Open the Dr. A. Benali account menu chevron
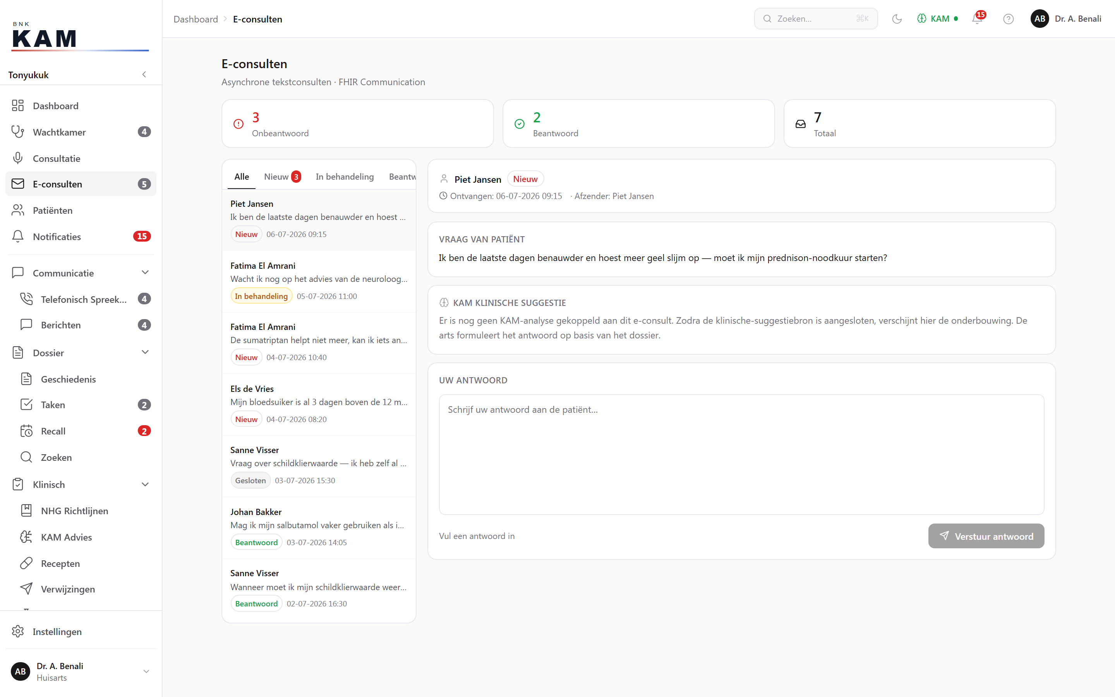The width and height of the screenshot is (1115, 697). pos(146,671)
